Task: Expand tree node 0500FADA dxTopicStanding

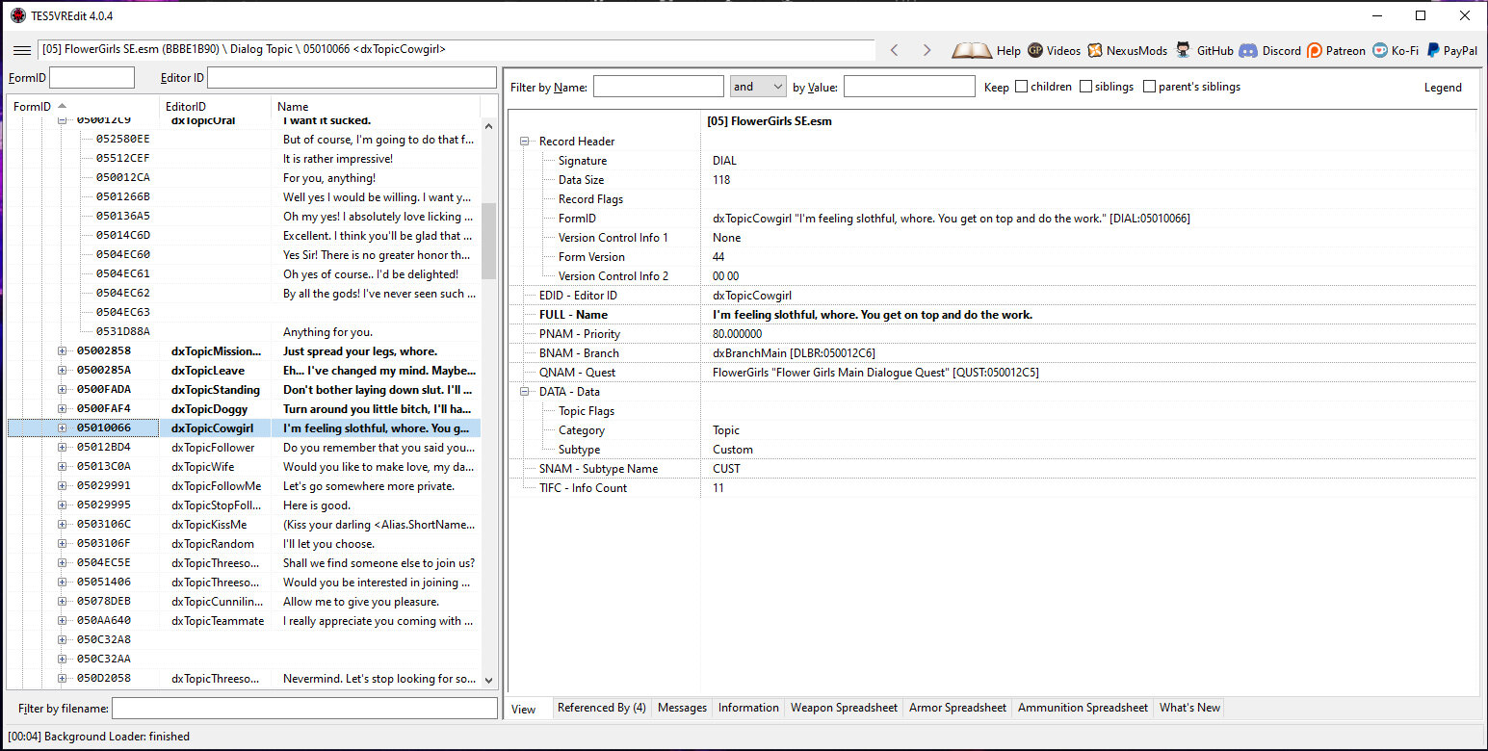Action: pos(63,390)
